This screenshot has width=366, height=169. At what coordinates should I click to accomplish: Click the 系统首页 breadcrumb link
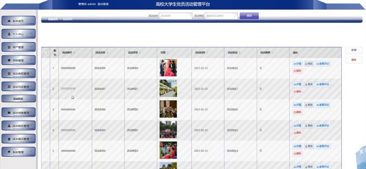point(53,19)
